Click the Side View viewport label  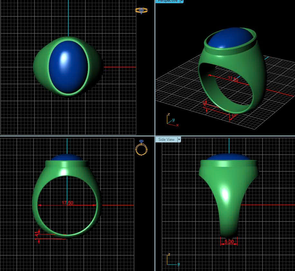tap(166, 140)
